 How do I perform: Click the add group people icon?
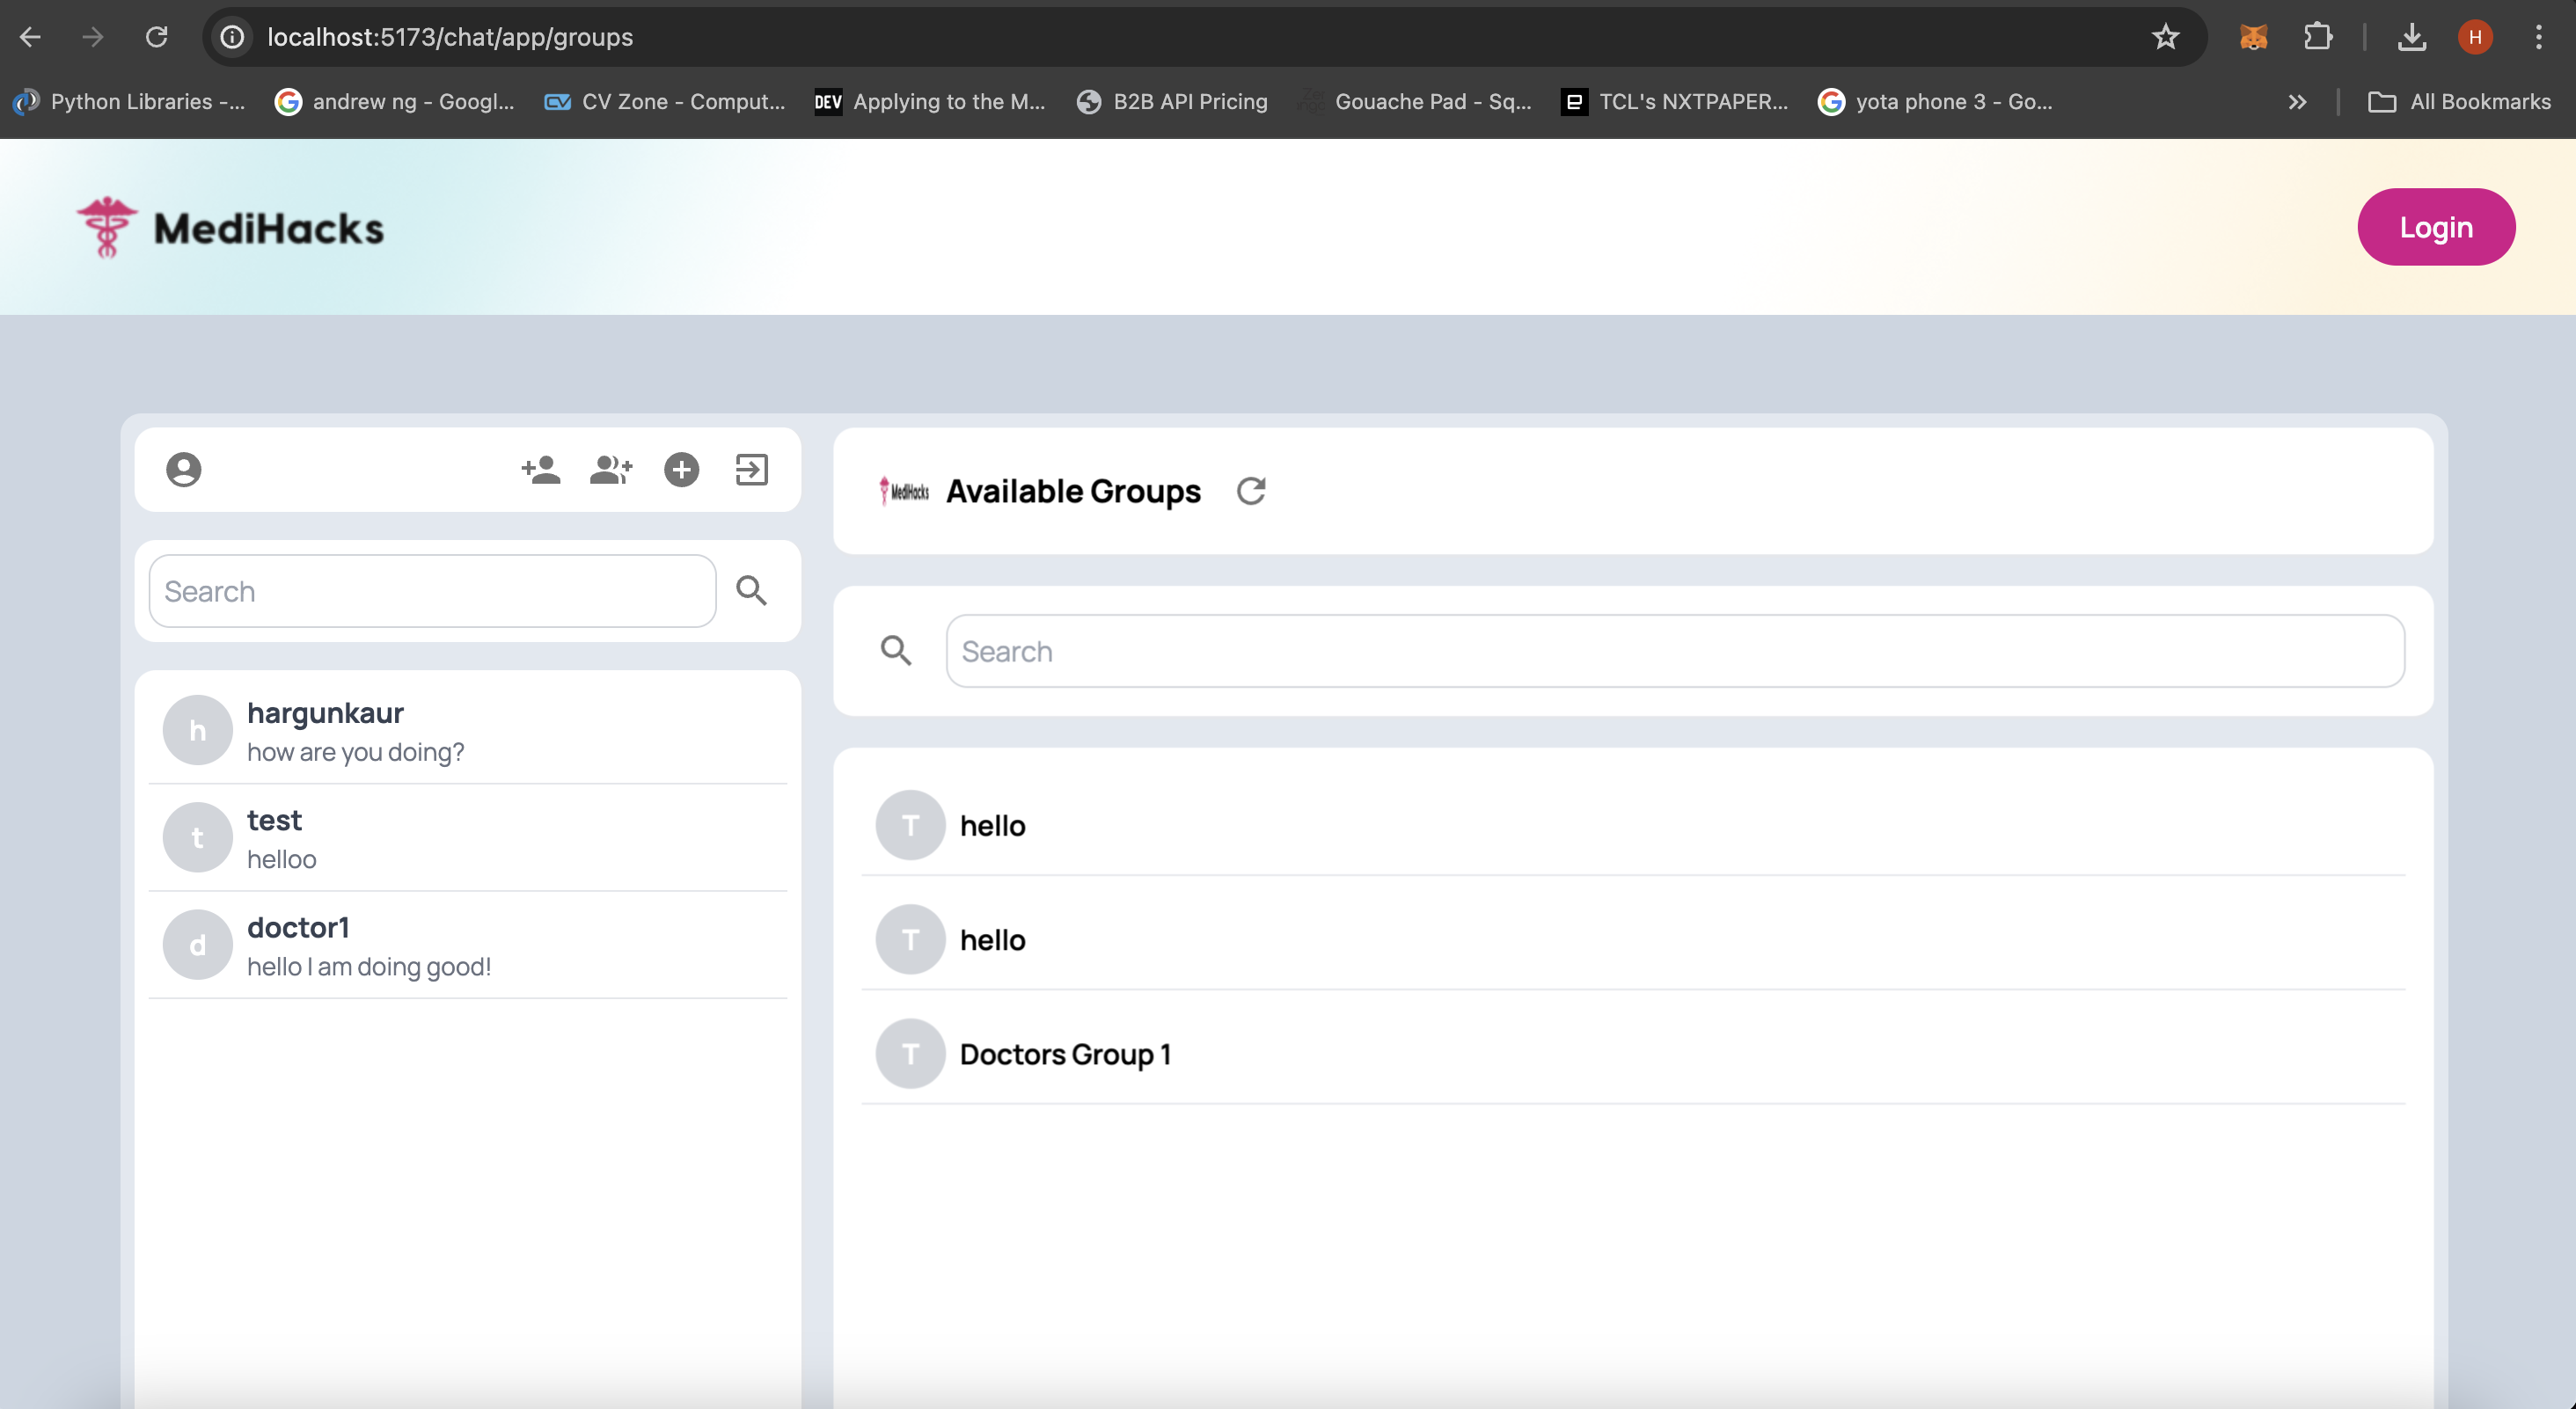coord(611,470)
